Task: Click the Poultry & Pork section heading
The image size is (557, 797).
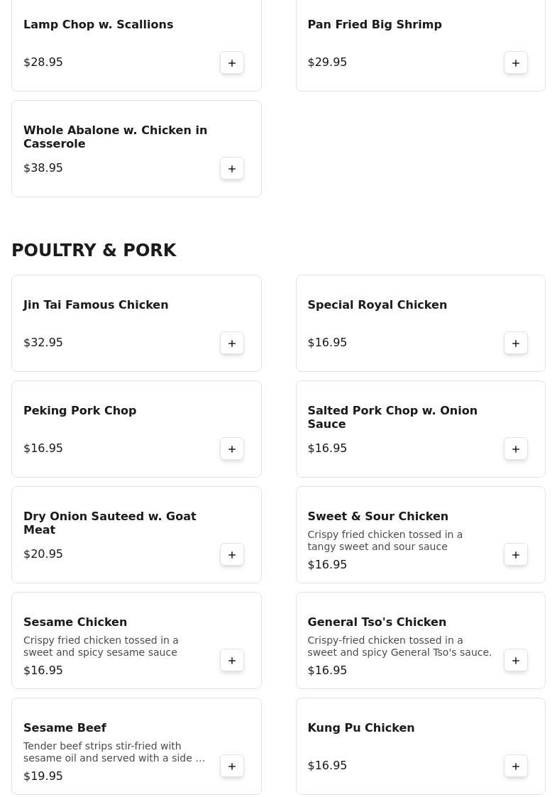Action: (x=94, y=251)
